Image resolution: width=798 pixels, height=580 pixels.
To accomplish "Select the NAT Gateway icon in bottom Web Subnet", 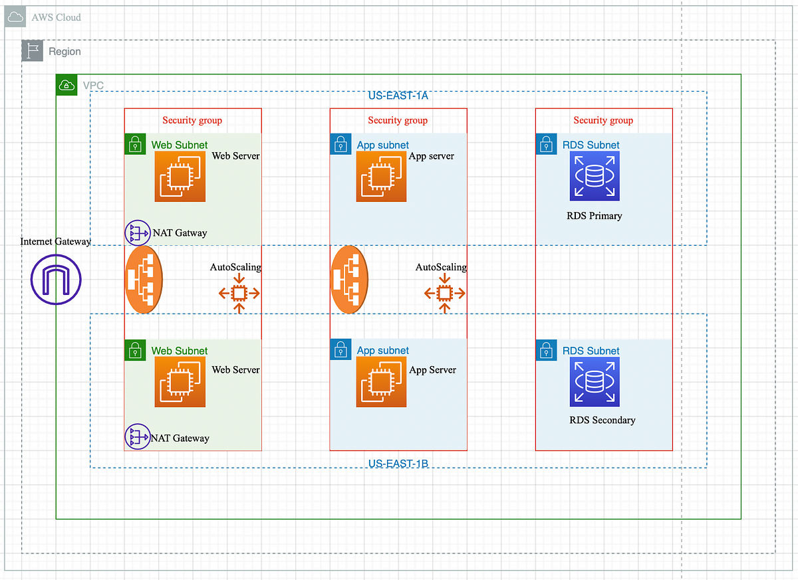I will 138,437.
